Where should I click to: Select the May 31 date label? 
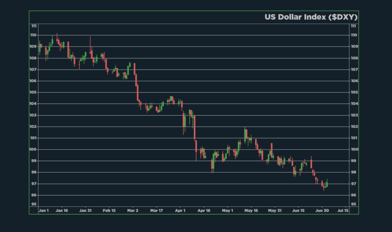(275, 211)
